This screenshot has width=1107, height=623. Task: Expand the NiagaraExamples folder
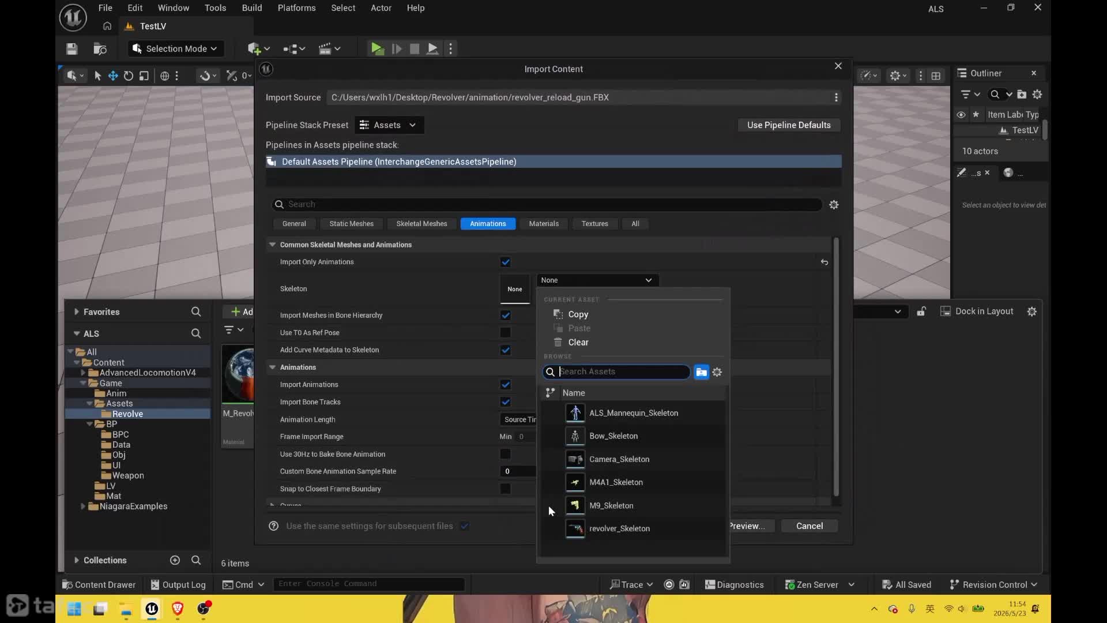coord(83,506)
